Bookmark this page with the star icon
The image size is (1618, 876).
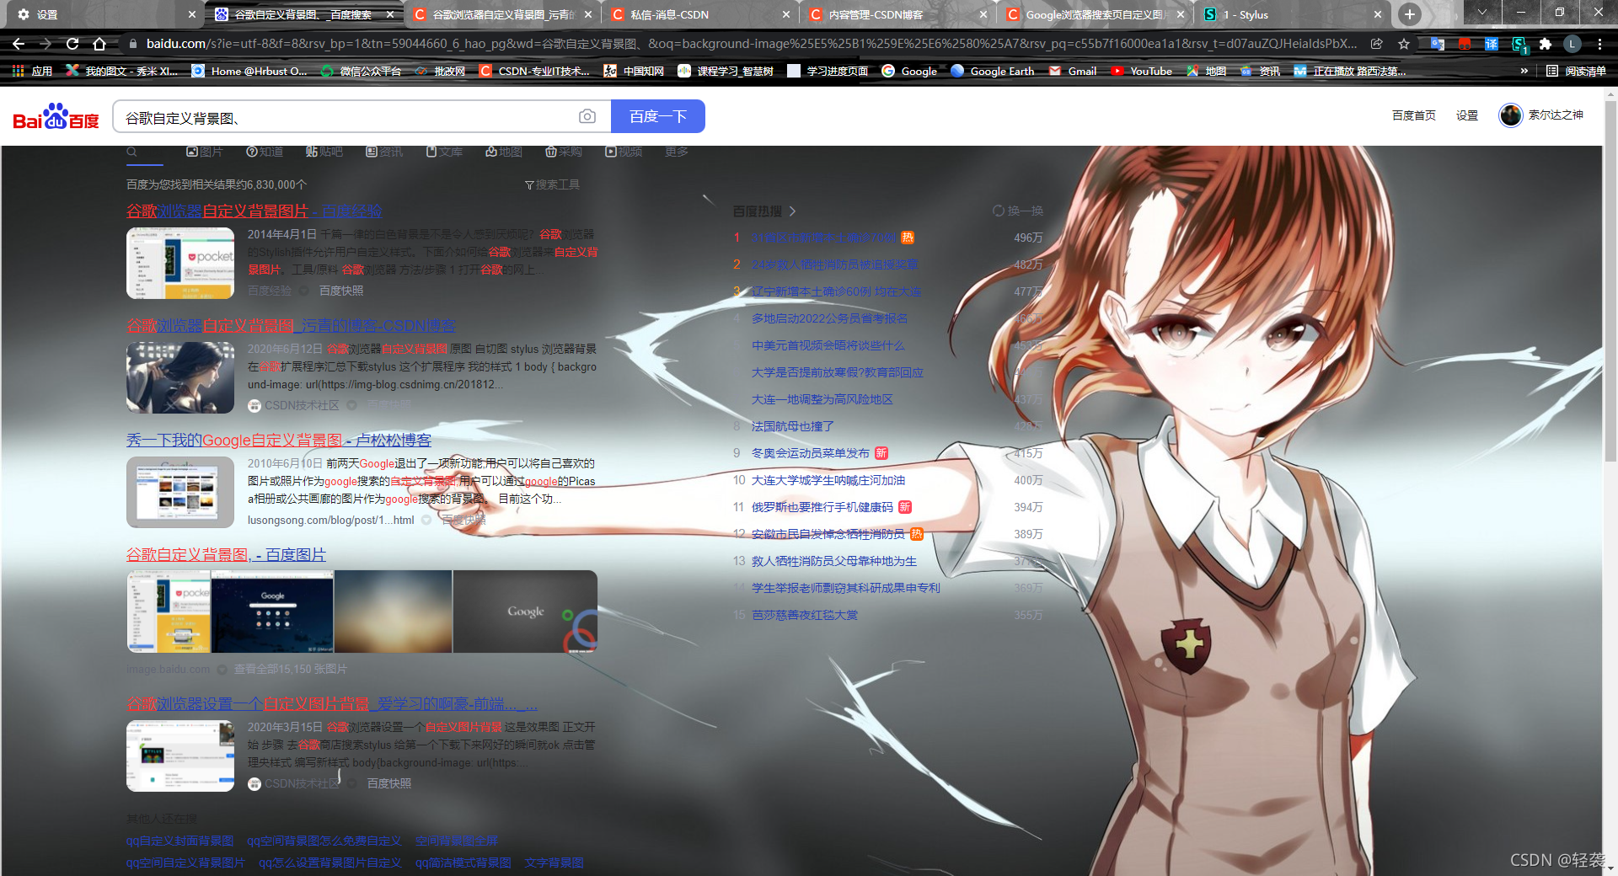[x=1404, y=44]
